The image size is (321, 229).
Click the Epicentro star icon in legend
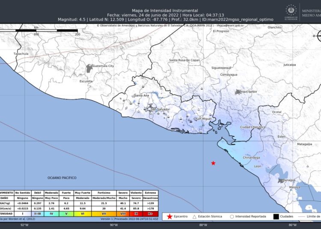coord(169,217)
